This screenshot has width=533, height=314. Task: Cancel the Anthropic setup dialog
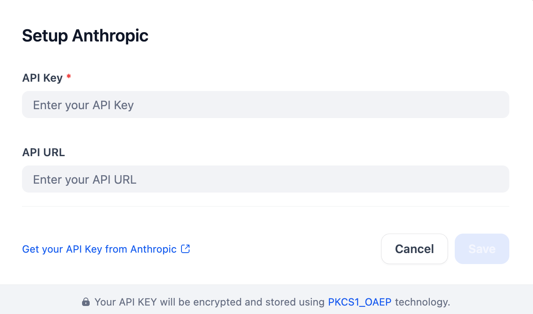tap(415, 249)
